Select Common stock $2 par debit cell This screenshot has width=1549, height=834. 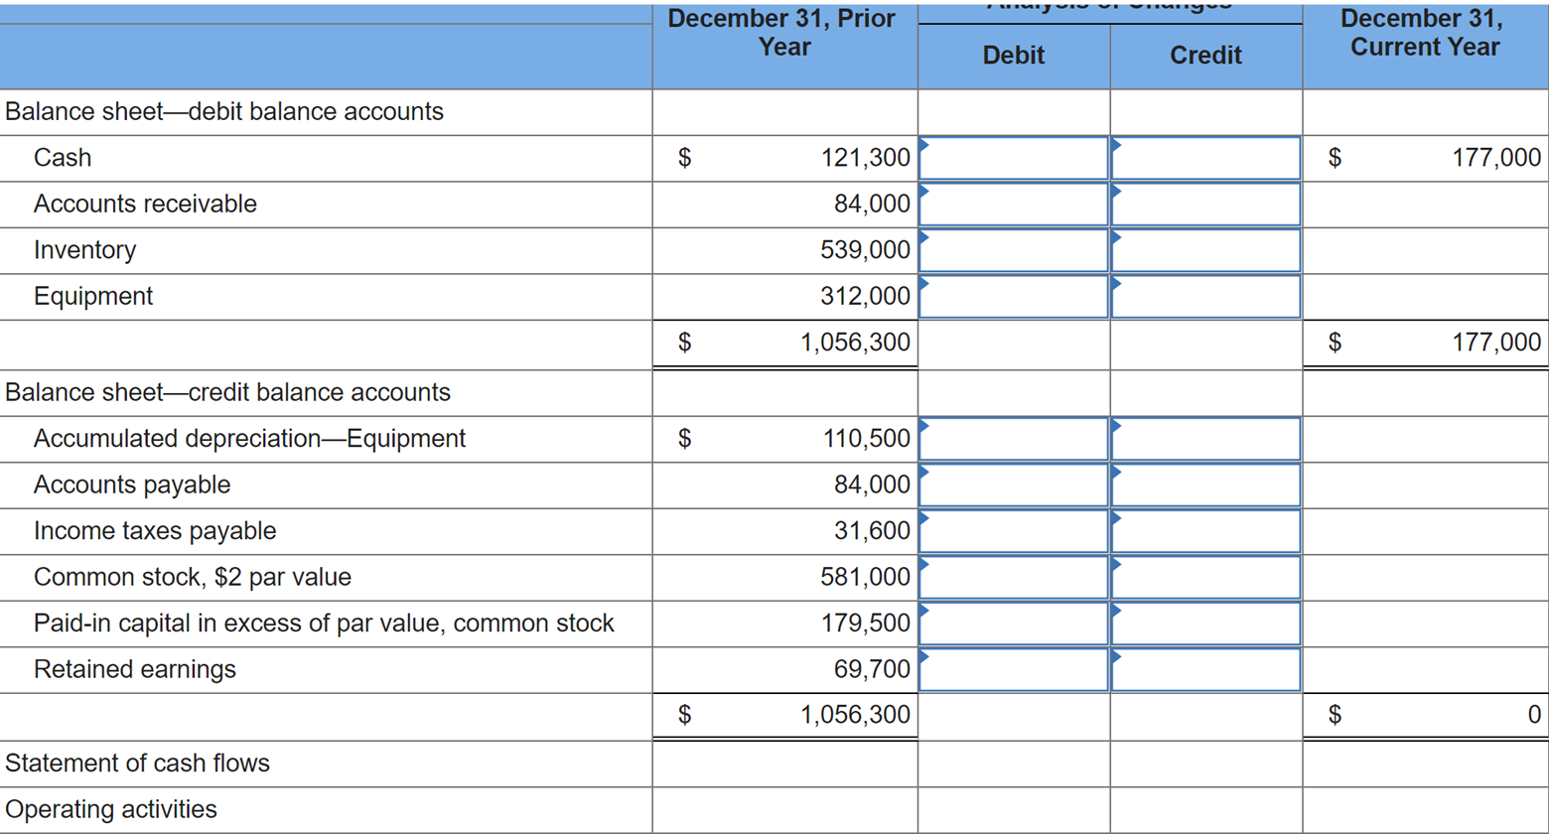[x=1014, y=577]
